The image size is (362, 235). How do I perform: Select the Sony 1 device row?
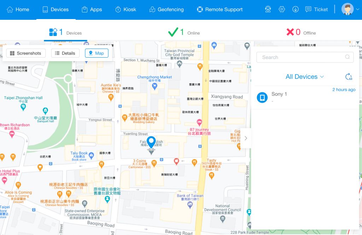305,98
